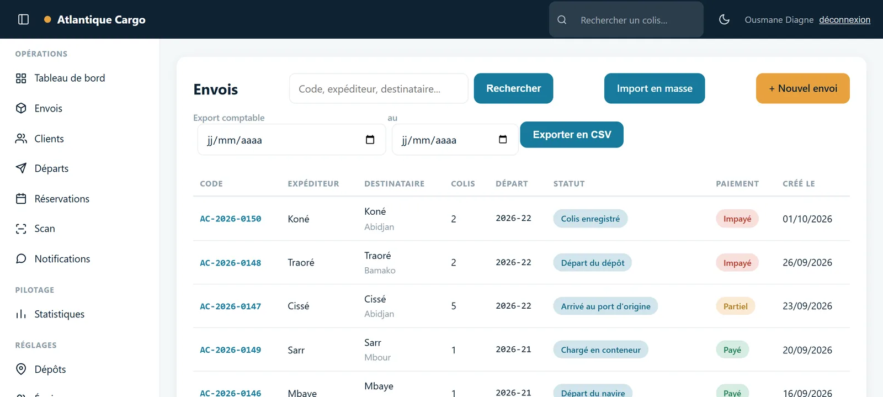Click the Scan barcode icon
Screen dimensions: 883x397
tap(21, 229)
